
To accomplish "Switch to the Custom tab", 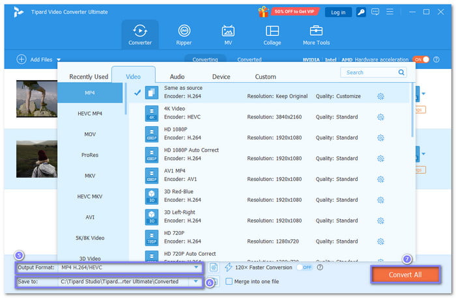I will [x=265, y=77].
